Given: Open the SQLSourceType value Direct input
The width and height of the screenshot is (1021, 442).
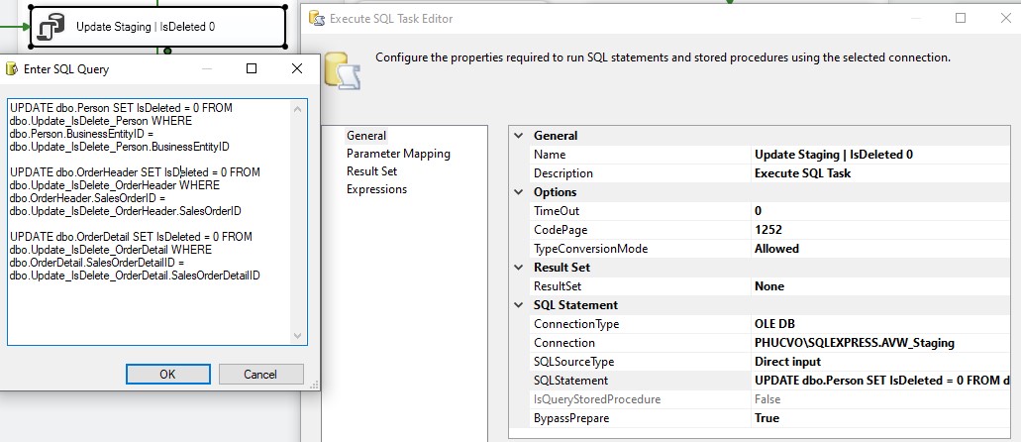Looking at the screenshot, I should coord(788,362).
